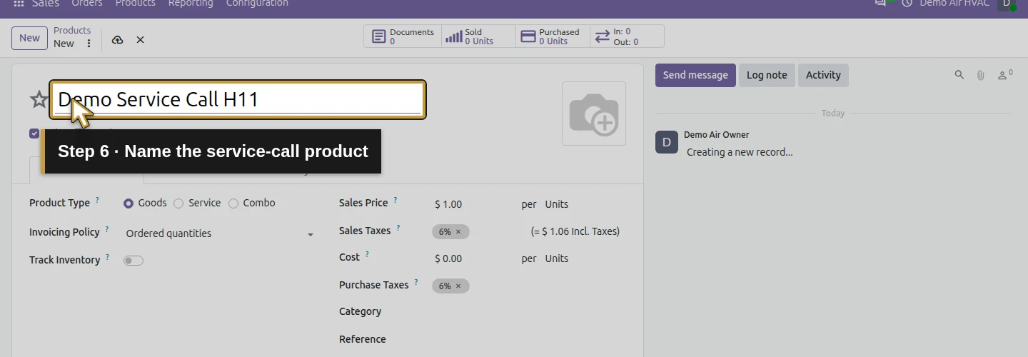Open the record actions three-dot menu
The image size is (1028, 357).
coord(89,44)
